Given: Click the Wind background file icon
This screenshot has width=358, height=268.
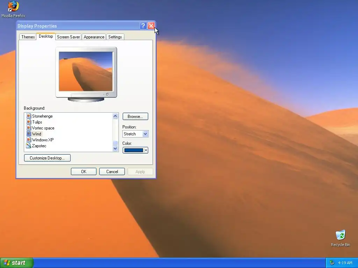Looking at the screenshot, I should 29,134.
